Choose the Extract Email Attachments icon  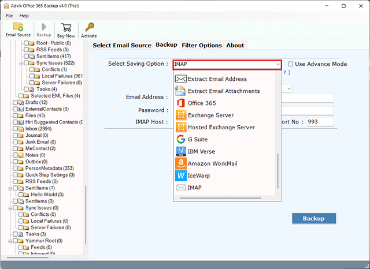[x=180, y=91]
